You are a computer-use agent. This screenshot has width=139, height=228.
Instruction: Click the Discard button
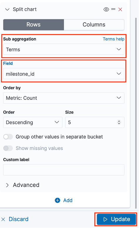click(15, 219)
